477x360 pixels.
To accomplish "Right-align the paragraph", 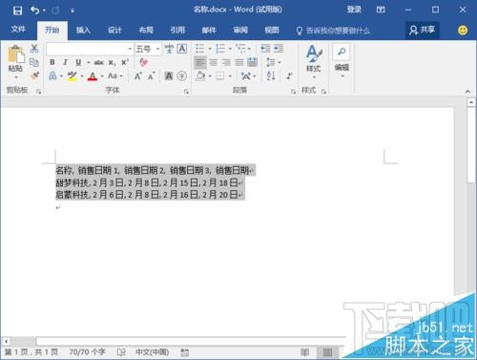I will tap(226, 62).
